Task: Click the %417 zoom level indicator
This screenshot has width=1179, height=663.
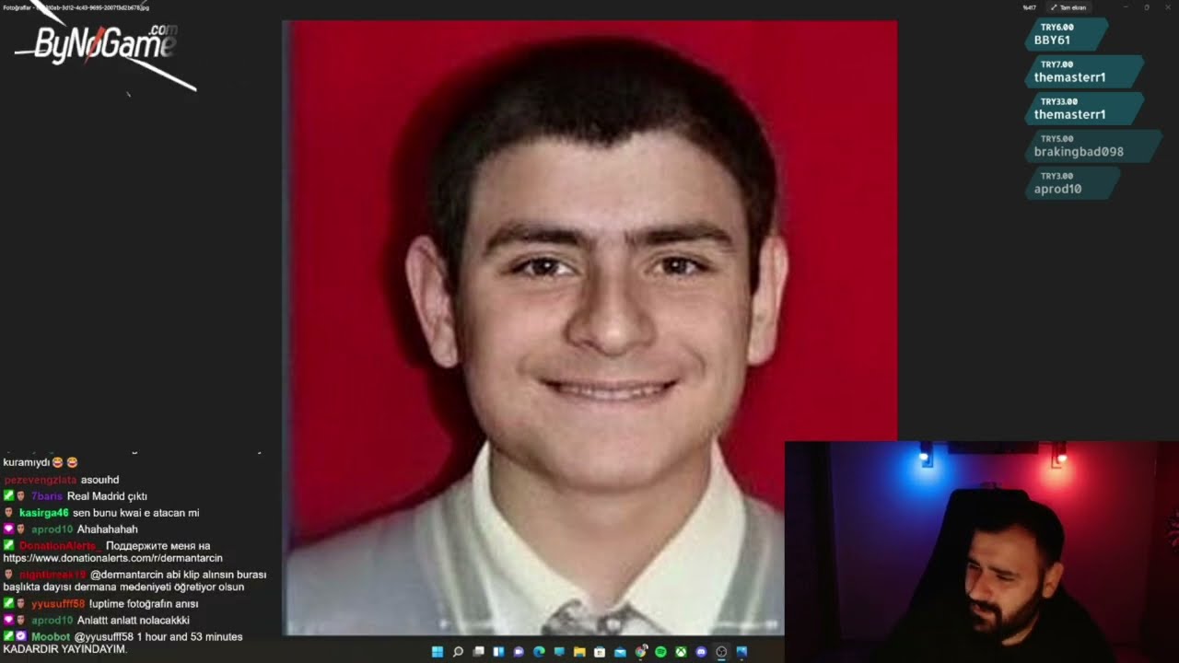Action: [x=1029, y=7]
